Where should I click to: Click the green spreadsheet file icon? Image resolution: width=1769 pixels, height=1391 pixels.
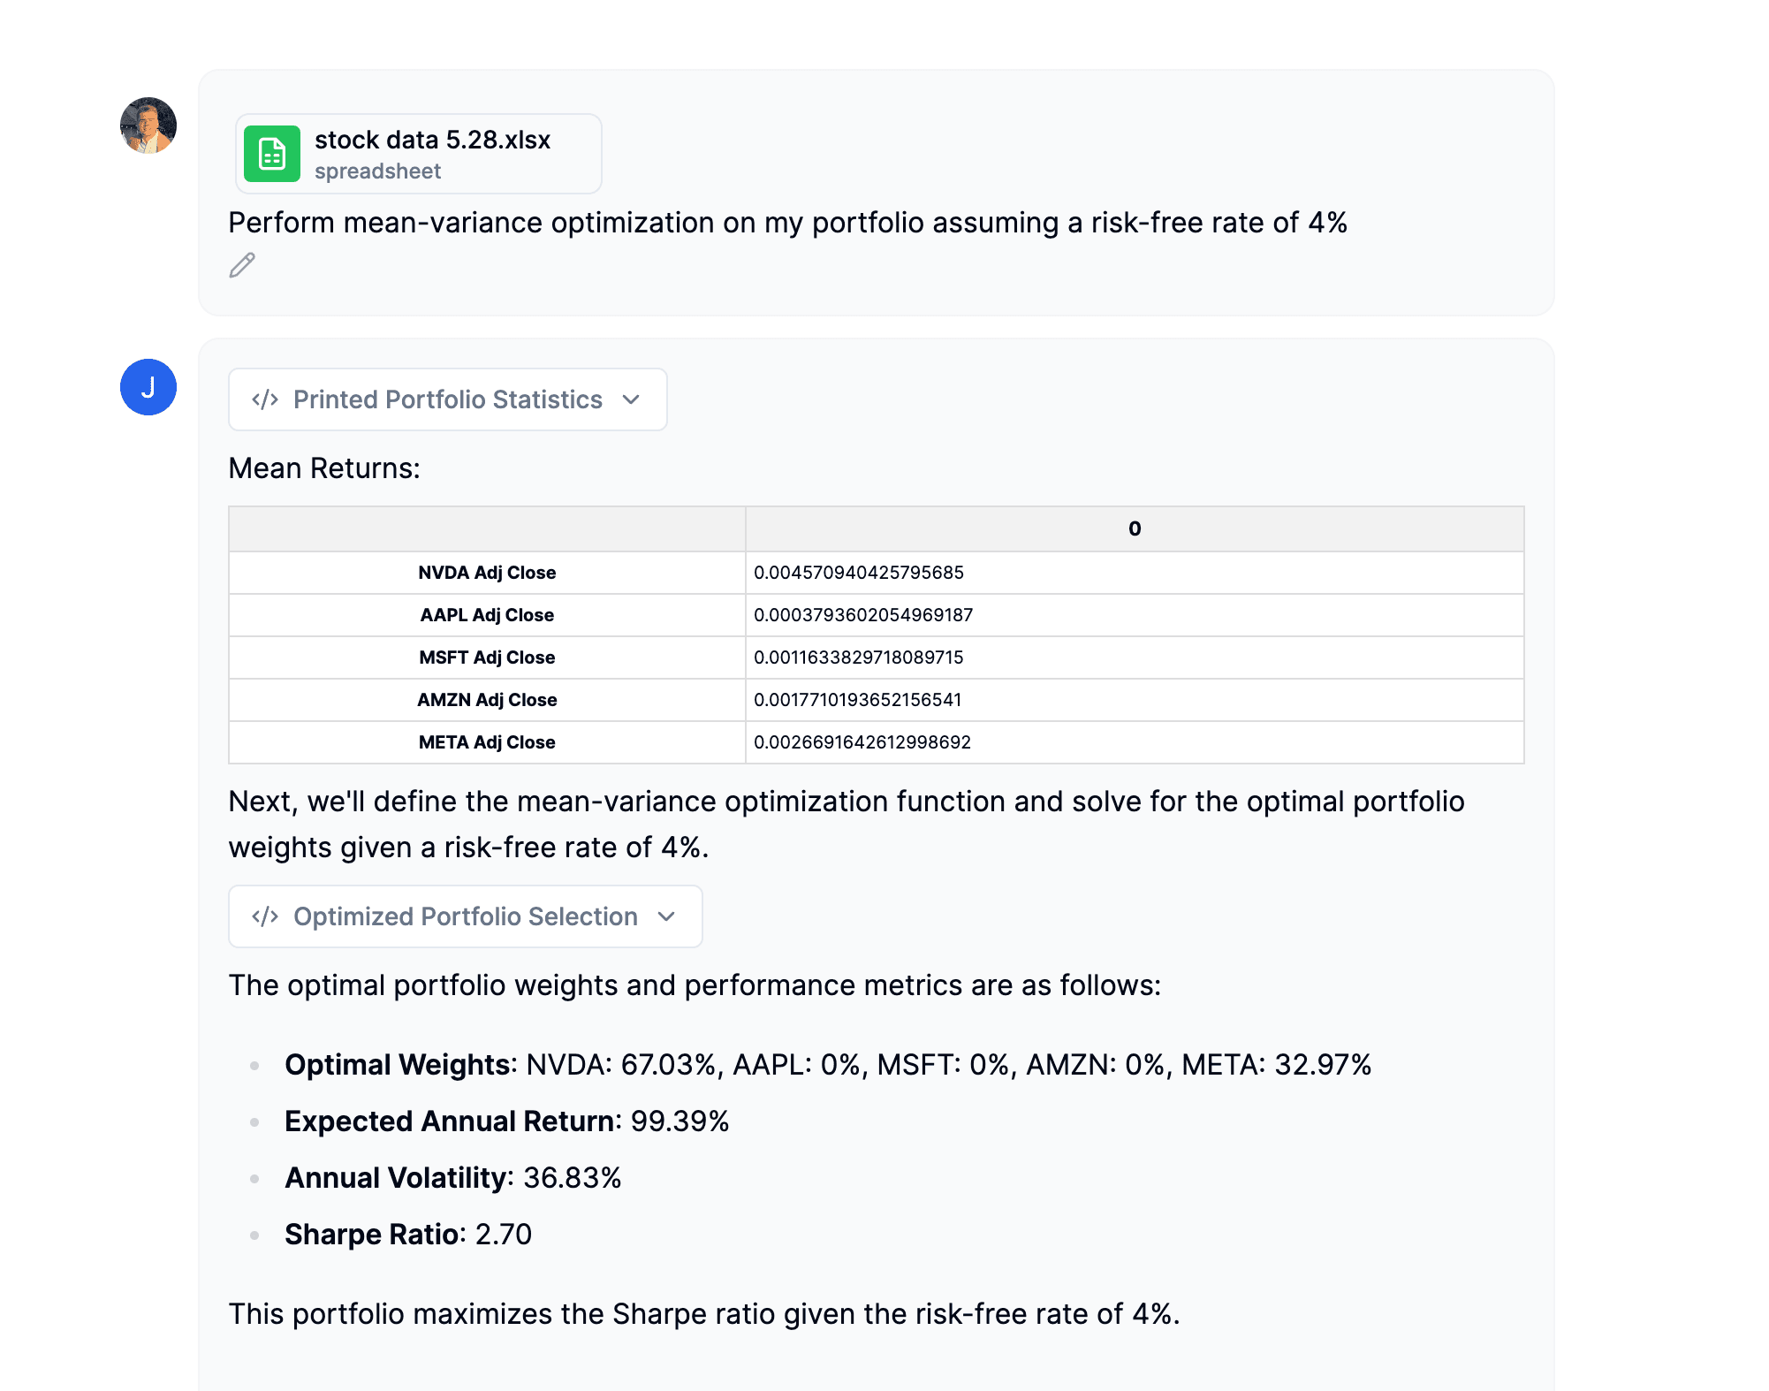[271, 154]
